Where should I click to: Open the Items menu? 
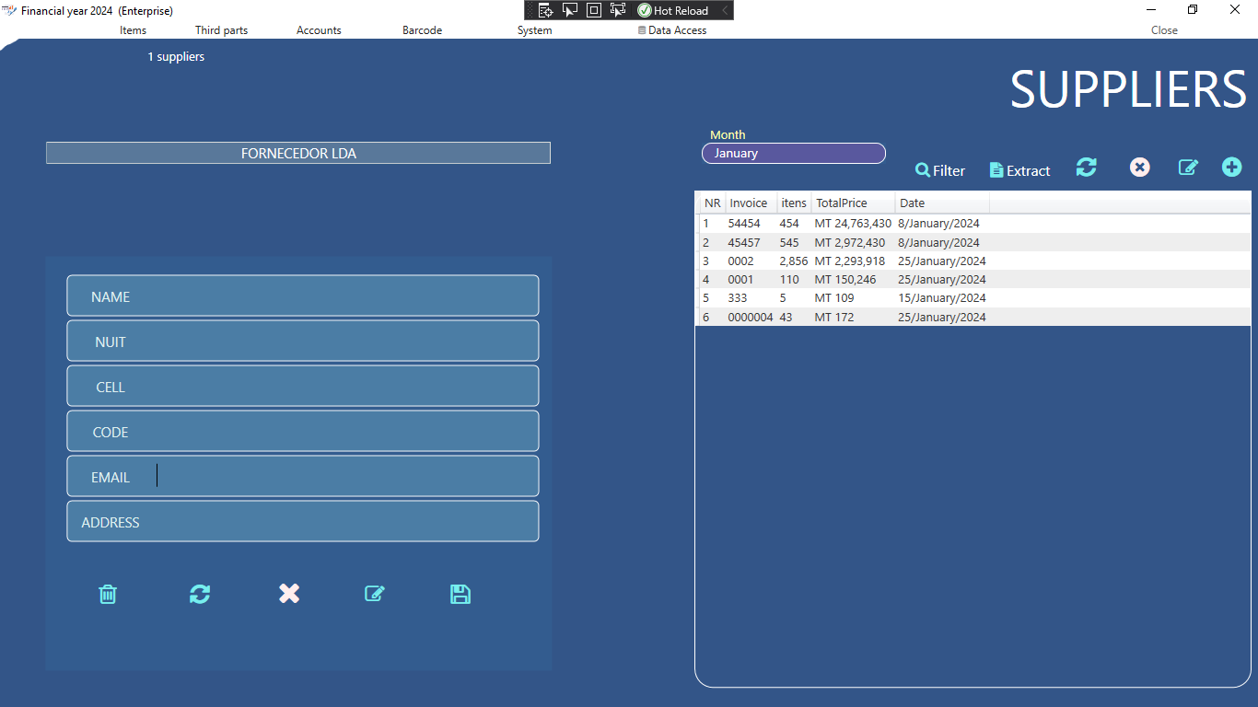(x=133, y=30)
